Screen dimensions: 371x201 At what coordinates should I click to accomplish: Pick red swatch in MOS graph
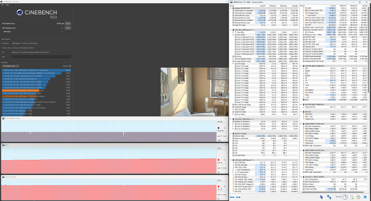click(x=218, y=160)
